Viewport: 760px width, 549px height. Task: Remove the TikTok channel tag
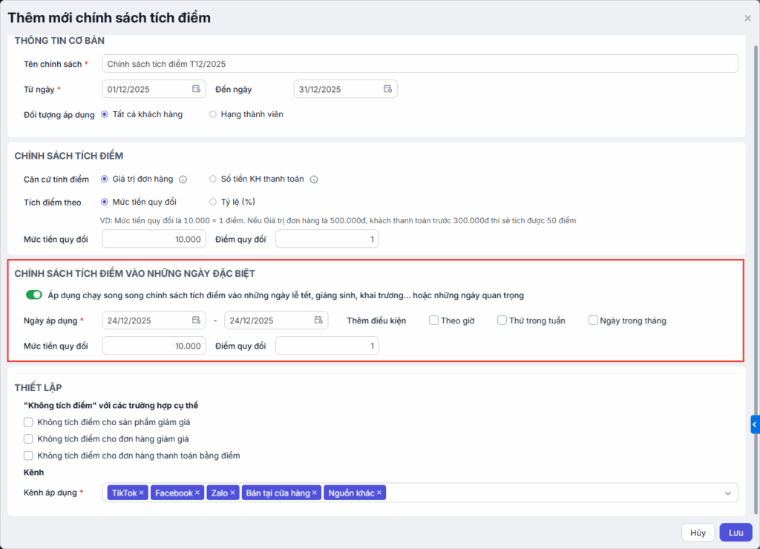pos(142,493)
